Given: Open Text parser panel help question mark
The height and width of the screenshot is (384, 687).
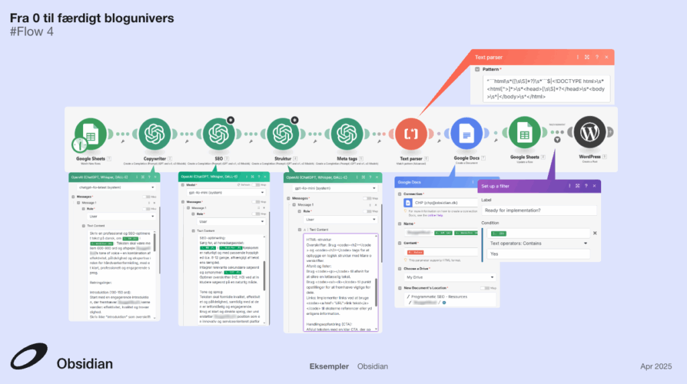Looking at the screenshot, I should [596, 58].
